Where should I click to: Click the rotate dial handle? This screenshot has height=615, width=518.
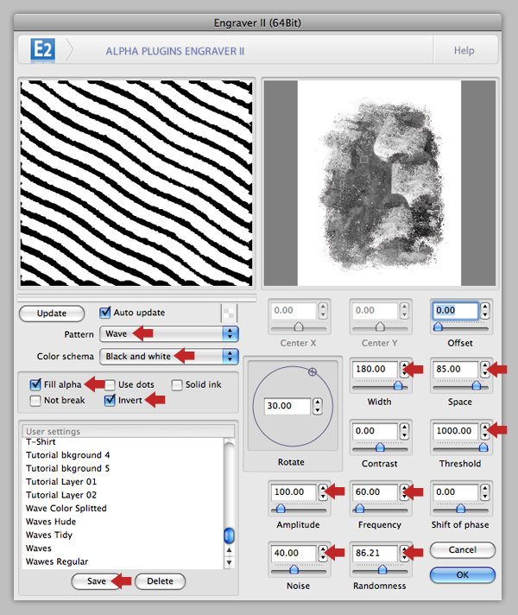313,371
